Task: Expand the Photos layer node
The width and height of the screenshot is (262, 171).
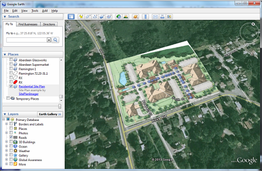Action: click(x=7, y=133)
